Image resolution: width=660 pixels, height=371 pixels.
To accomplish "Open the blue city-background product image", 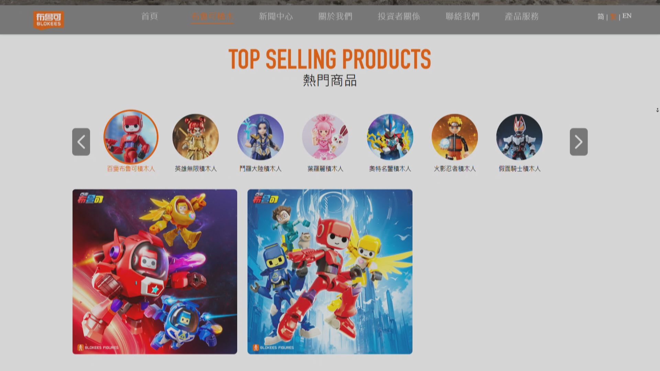I will [x=330, y=272].
